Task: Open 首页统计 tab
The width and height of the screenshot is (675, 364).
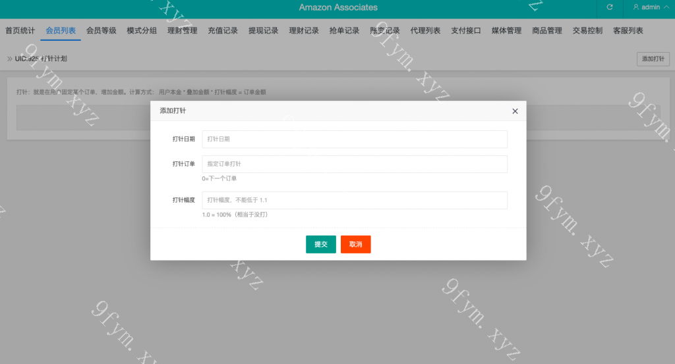Action: [x=20, y=30]
